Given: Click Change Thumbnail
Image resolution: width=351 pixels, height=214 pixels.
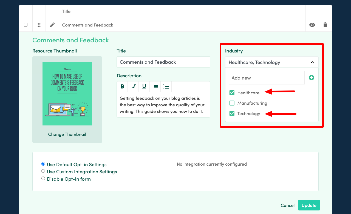Looking at the screenshot, I should [67, 134].
